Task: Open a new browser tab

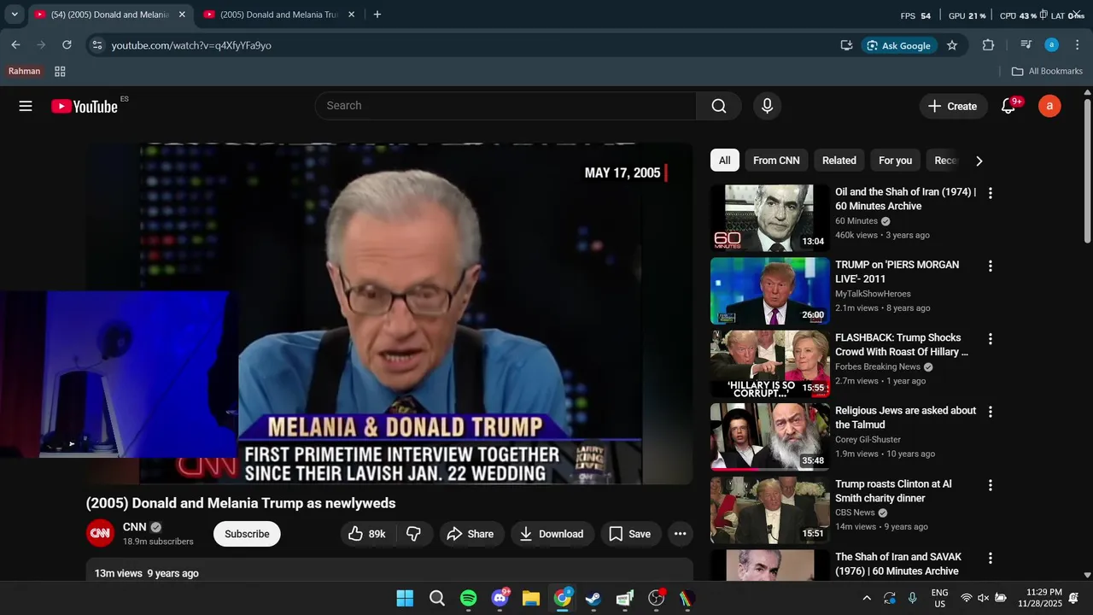Action: [x=377, y=15]
